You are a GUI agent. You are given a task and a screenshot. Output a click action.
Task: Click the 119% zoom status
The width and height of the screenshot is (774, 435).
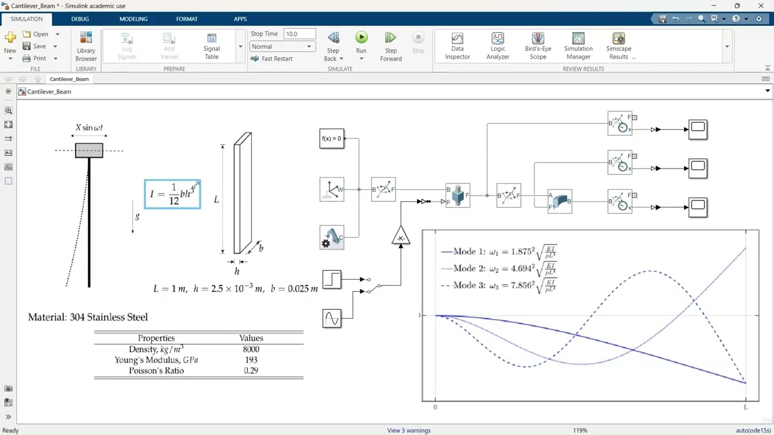(580, 430)
